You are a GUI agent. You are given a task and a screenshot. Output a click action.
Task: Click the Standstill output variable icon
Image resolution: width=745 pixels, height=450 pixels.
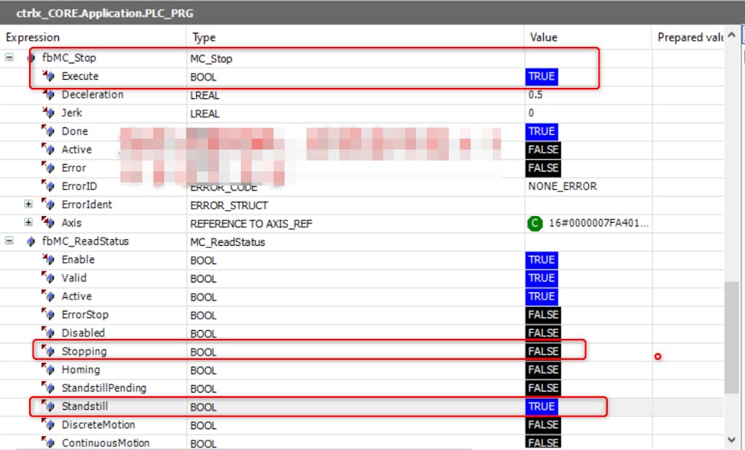pos(49,406)
